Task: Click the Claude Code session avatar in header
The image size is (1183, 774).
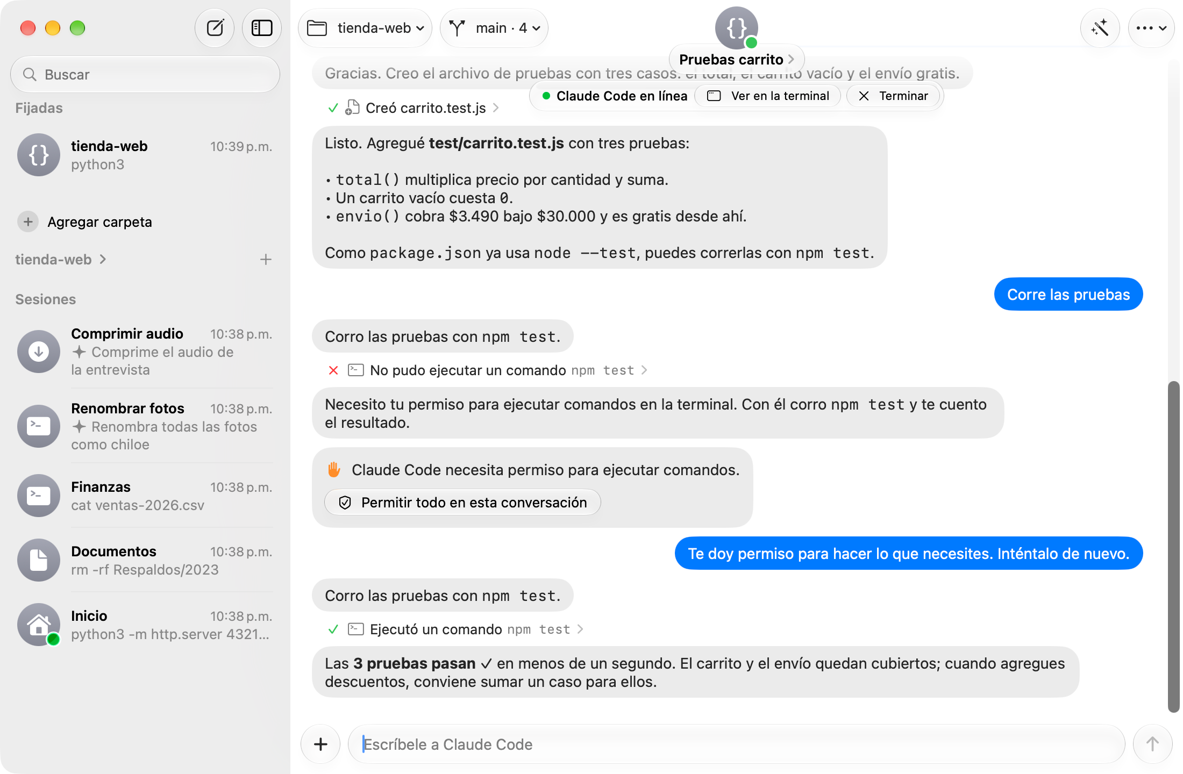Action: coord(736,28)
